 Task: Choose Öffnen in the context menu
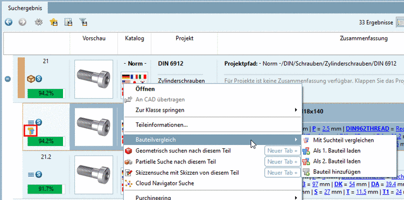click(x=213, y=89)
